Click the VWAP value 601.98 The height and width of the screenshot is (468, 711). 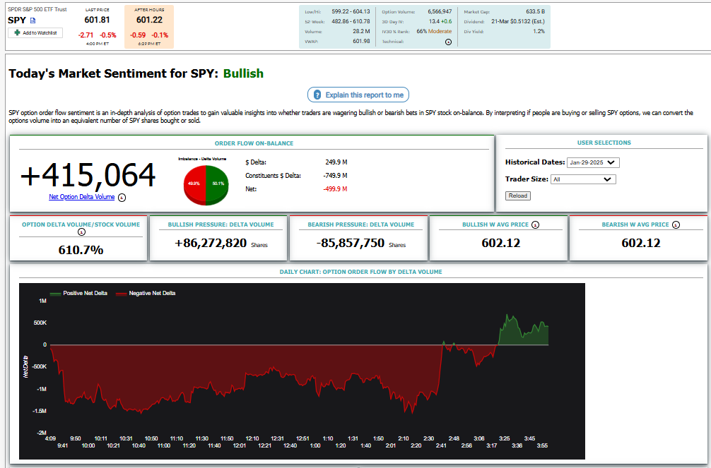[x=361, y=41]
